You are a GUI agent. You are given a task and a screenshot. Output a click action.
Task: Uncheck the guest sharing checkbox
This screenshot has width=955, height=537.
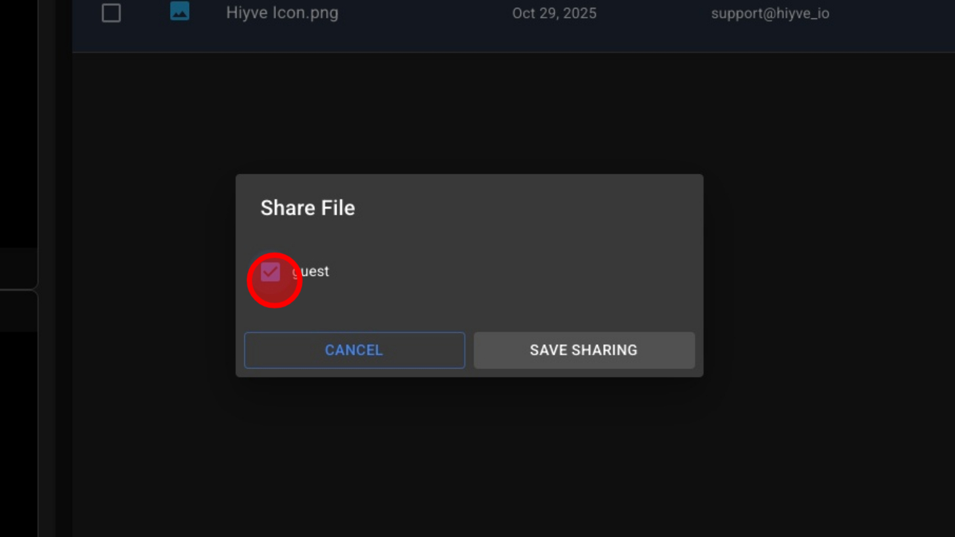[270, 272]
